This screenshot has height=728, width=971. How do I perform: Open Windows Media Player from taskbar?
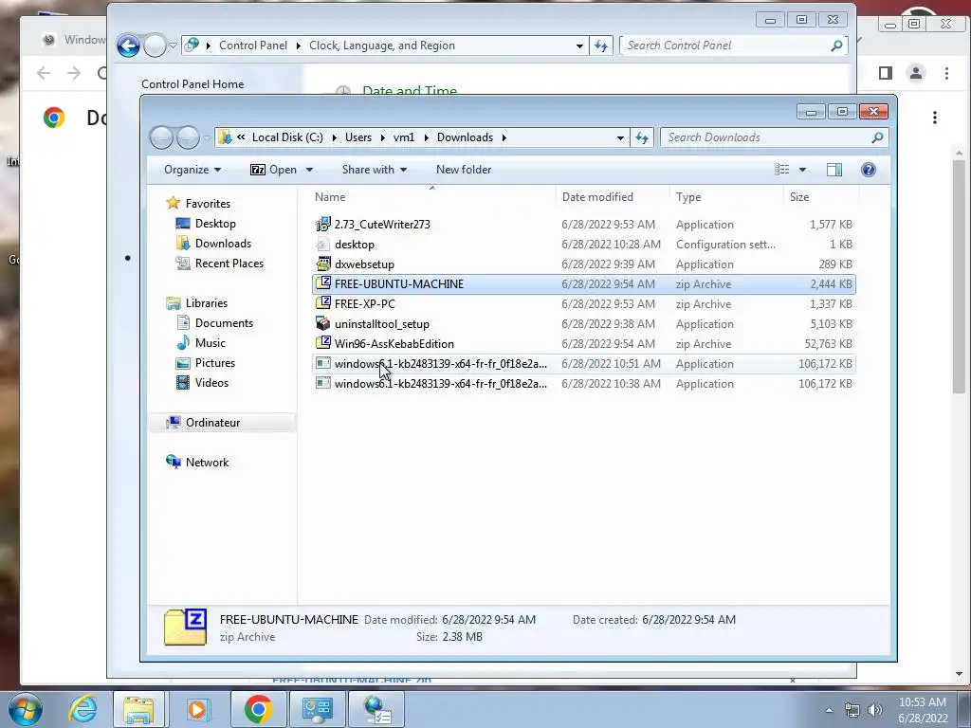[197, 709]
